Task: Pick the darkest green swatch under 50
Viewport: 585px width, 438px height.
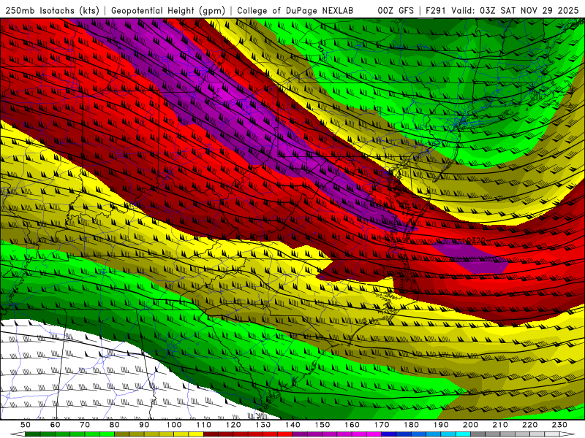Action: tap(32, 434)
